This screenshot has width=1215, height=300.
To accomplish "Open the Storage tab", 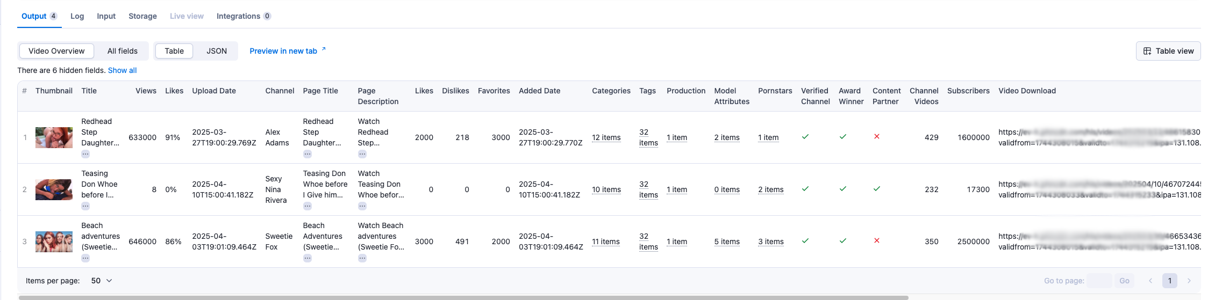I will (142, 16).
